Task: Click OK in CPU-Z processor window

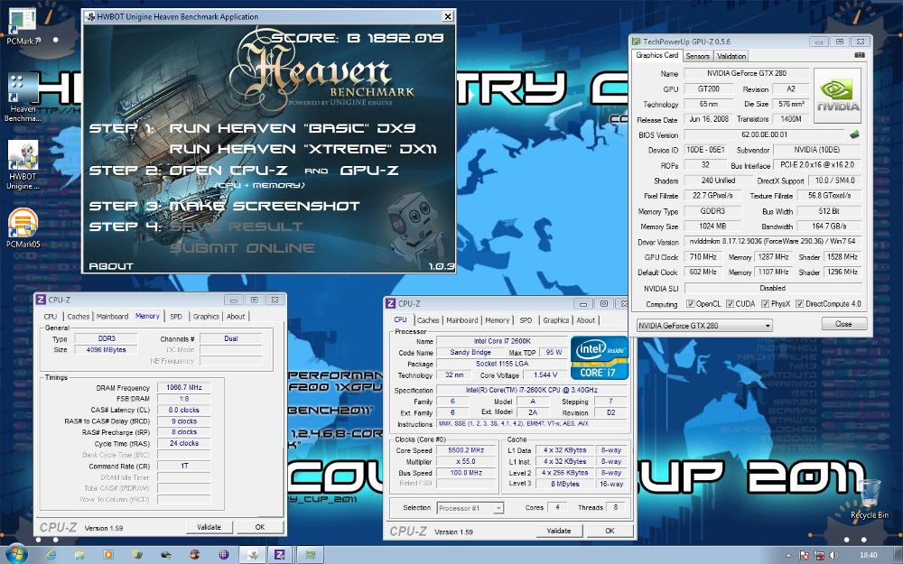Action: point(610,531)
